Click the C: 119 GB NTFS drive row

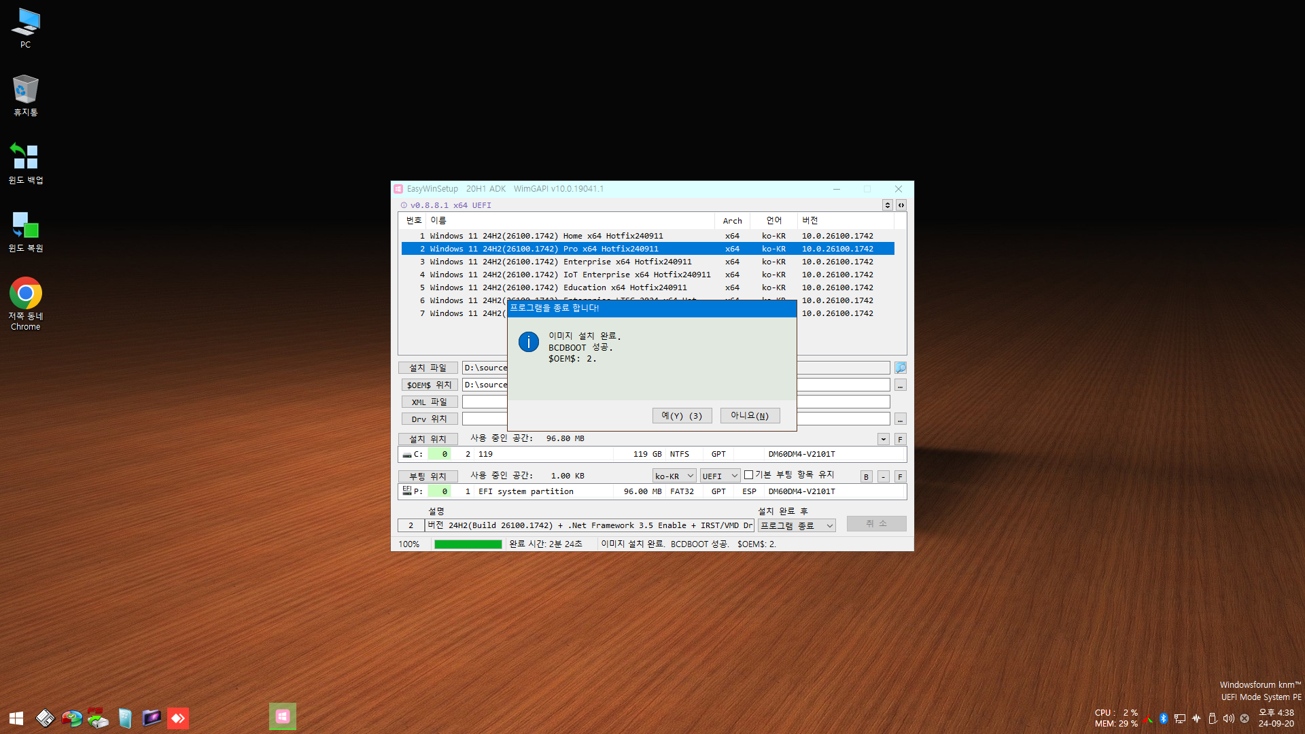652,454
